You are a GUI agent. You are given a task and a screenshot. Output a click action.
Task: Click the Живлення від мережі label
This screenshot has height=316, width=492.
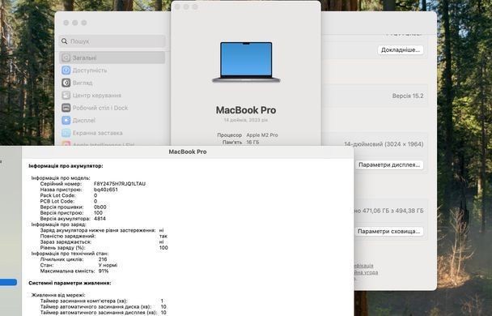tap(58, 295)
